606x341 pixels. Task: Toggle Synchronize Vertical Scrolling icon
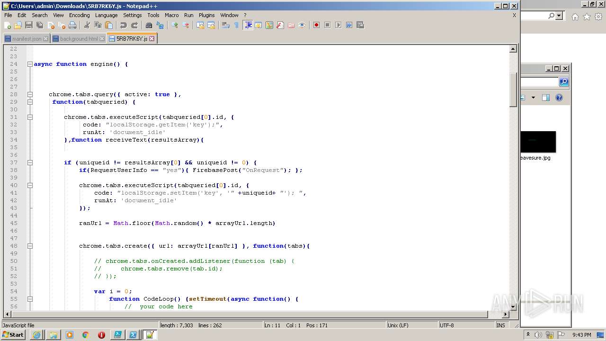[x=200, y=25]
